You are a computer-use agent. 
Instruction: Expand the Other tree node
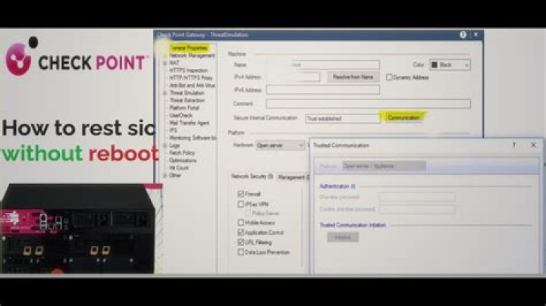pyautogui.click(x=165, y=175)
